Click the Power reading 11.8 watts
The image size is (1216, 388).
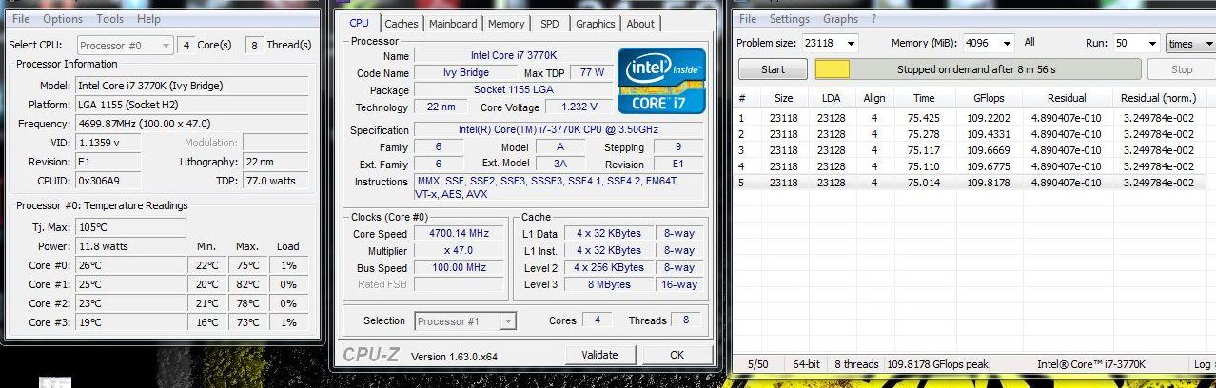click(129, 246)
